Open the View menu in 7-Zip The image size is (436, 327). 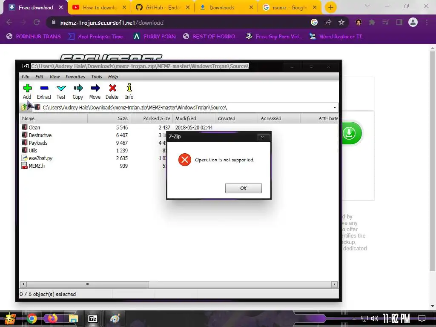click(x=54, y=77)
